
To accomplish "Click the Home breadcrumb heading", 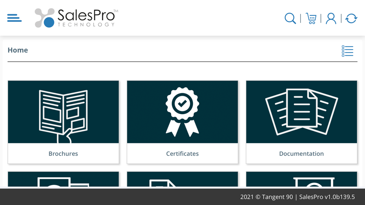I will [x=18, y=50].
